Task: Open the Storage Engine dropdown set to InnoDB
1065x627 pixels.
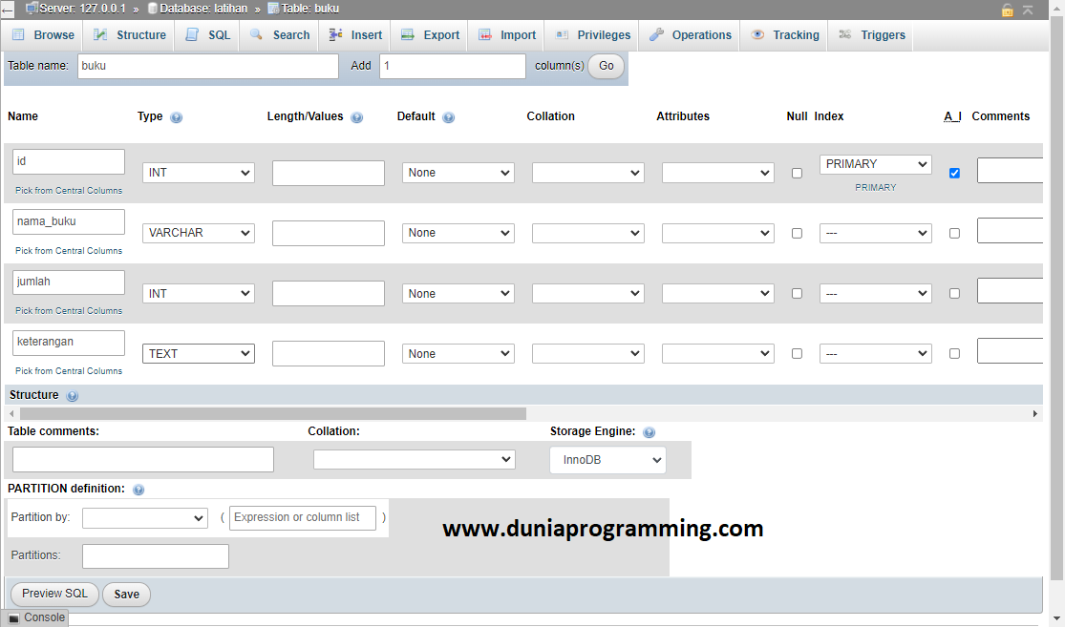Action: 607,460
